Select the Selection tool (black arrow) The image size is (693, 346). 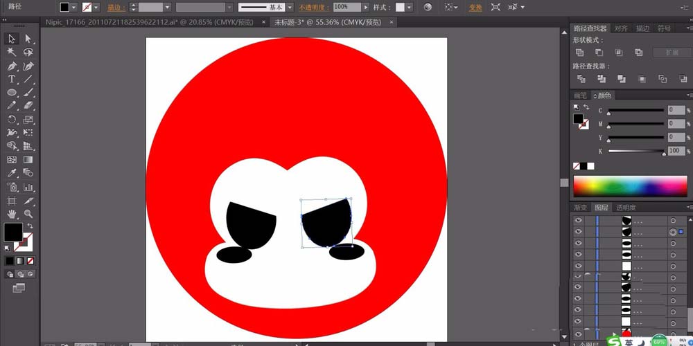12,39
